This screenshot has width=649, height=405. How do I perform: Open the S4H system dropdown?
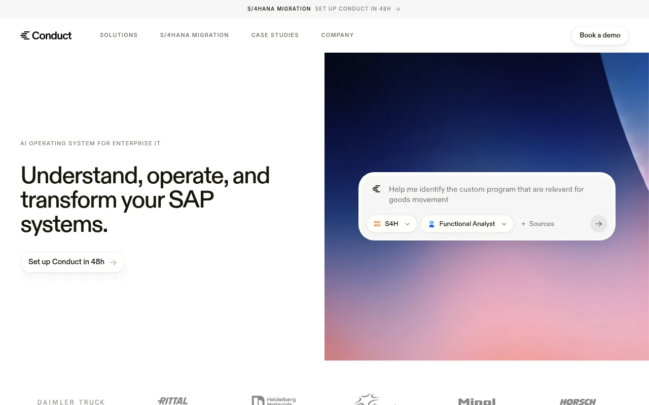[x=391, y=224]
